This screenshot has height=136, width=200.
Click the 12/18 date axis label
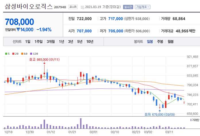(8, 132)
